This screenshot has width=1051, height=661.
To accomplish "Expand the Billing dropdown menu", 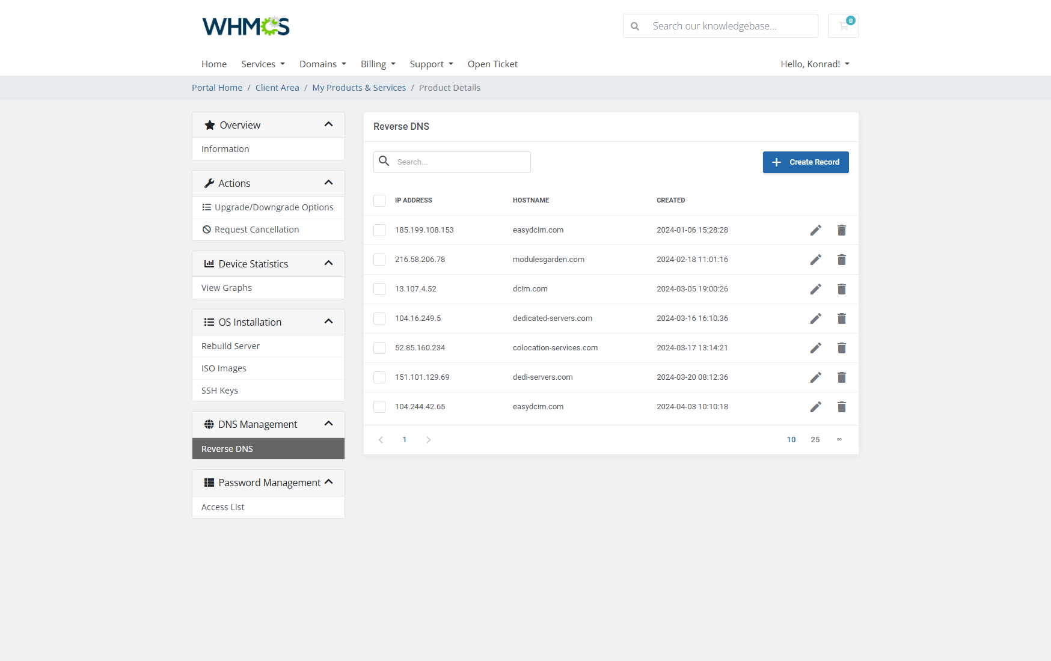I will pos(378,64).
